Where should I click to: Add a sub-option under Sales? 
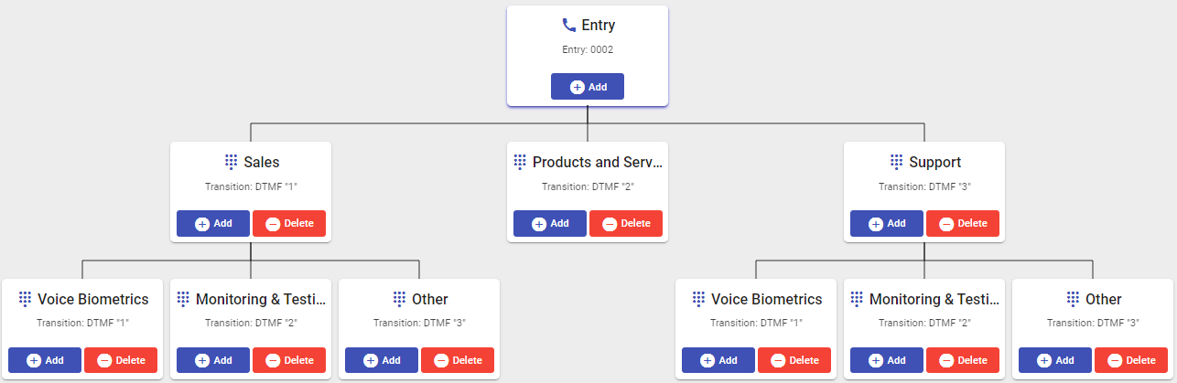click(213, 224)
